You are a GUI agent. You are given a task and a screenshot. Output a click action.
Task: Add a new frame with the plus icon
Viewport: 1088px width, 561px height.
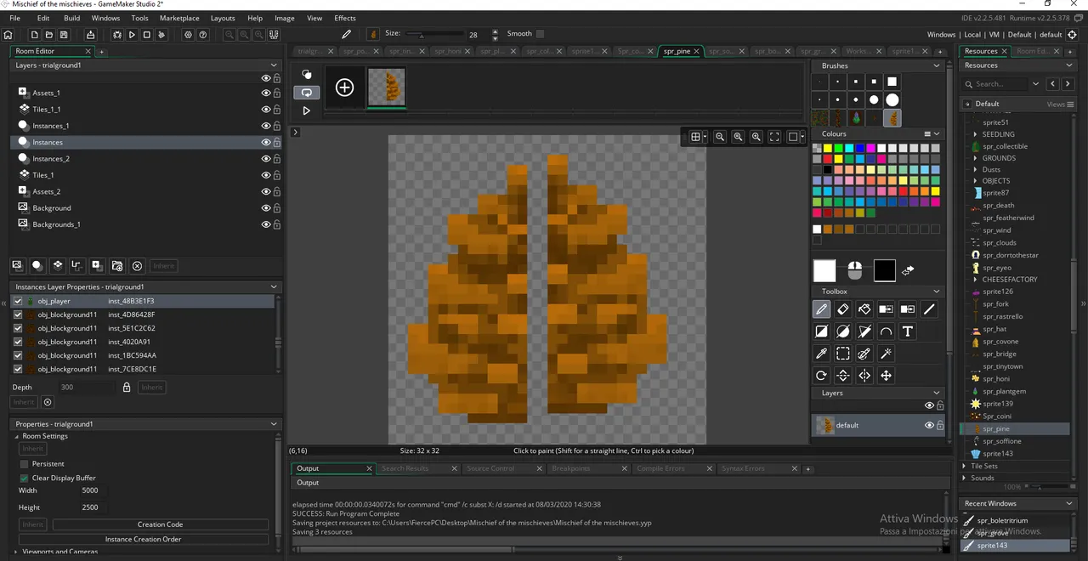coord(344,87)
